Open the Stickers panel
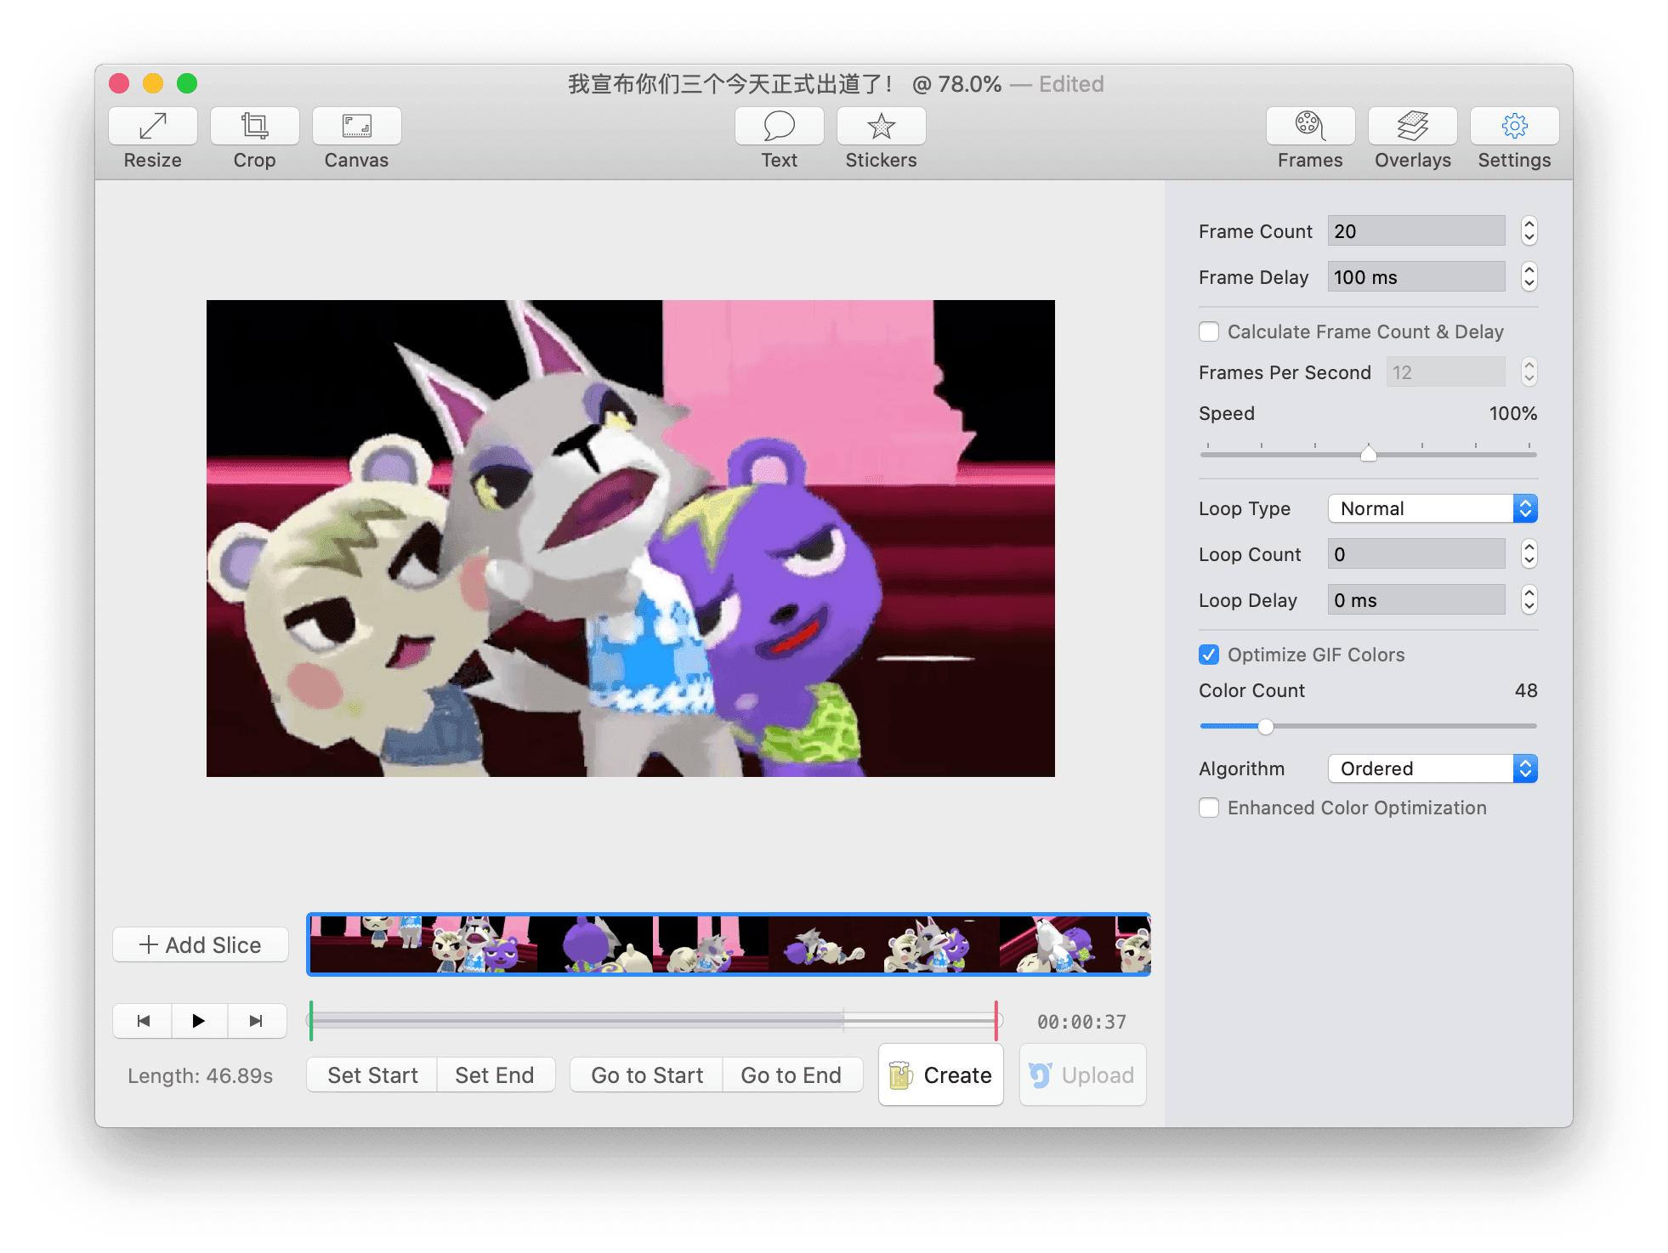 pyautogui.click(x=881, y=138)
